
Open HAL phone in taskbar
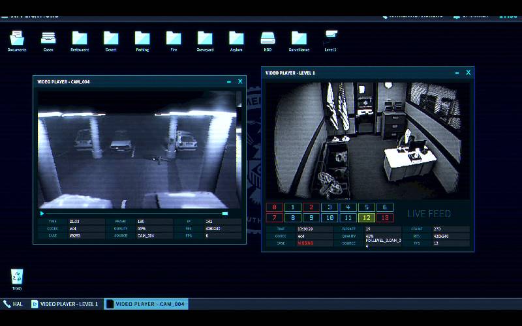pos(13,304)
